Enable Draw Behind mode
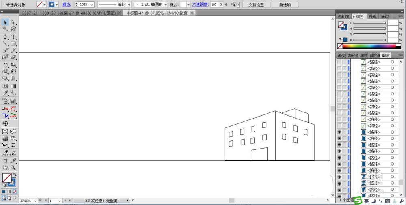This screenshot has height=205, width=406. tap(9, 198)
